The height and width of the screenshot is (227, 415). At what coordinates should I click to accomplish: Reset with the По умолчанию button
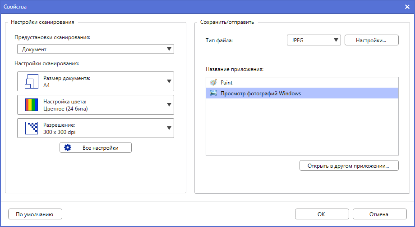(x=35, y=214)
